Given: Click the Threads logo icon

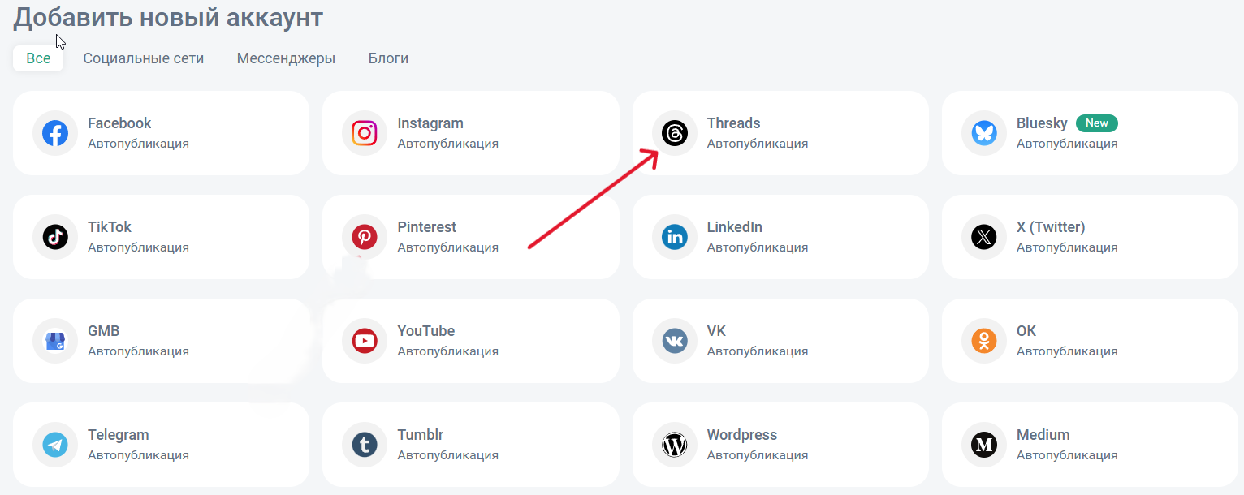Looking at the screenshot, I should (x=675, y=133).
